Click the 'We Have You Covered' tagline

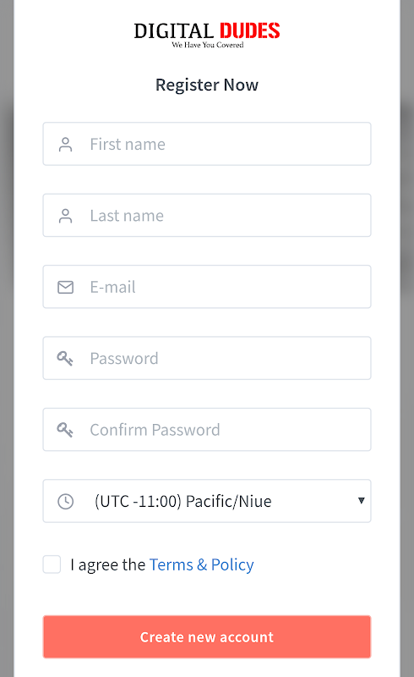208,45
